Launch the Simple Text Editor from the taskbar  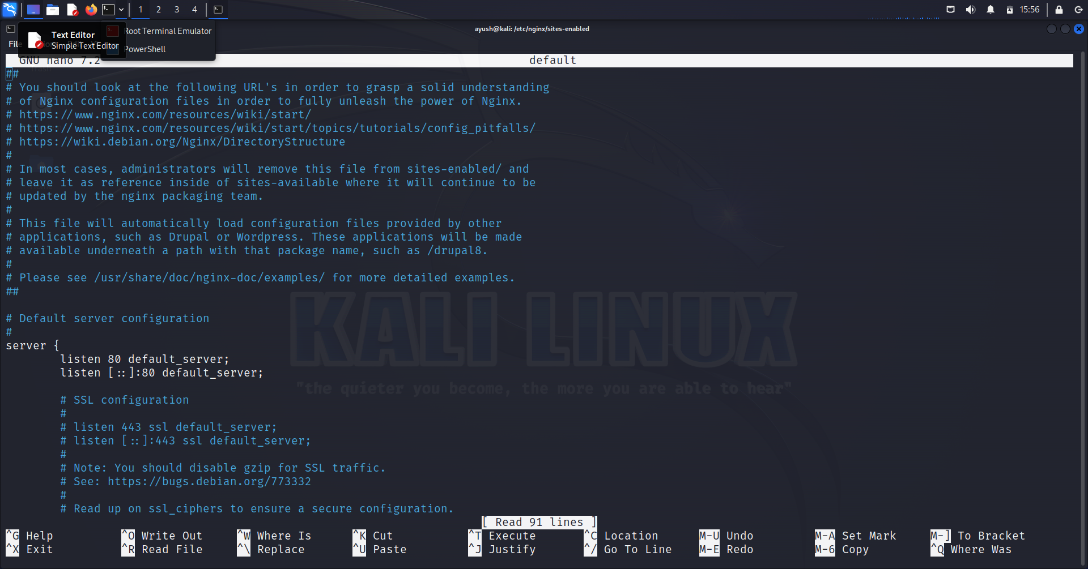point(72,10)
